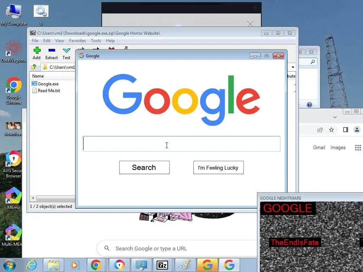
Task: Click the Search button in the Google window
Action: pyautogui.click(x=144, y=168)
